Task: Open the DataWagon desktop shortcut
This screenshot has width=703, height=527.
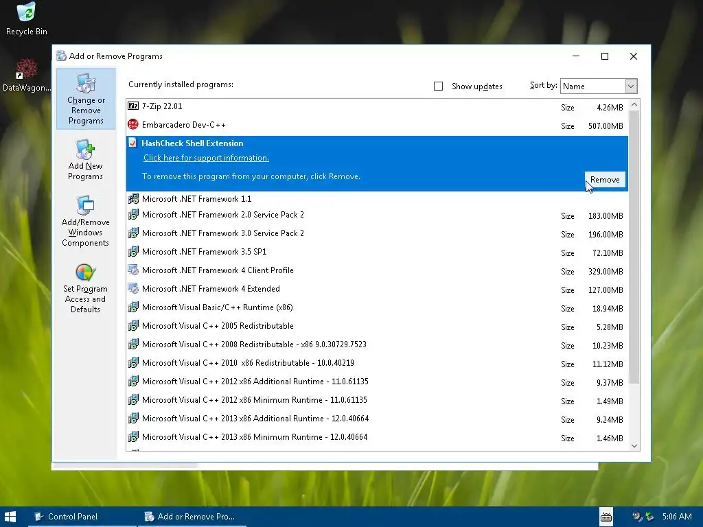Action: [x=27, y=75]
